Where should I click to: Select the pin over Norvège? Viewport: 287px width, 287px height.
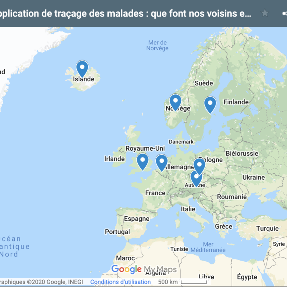click(x=175, y=102)
